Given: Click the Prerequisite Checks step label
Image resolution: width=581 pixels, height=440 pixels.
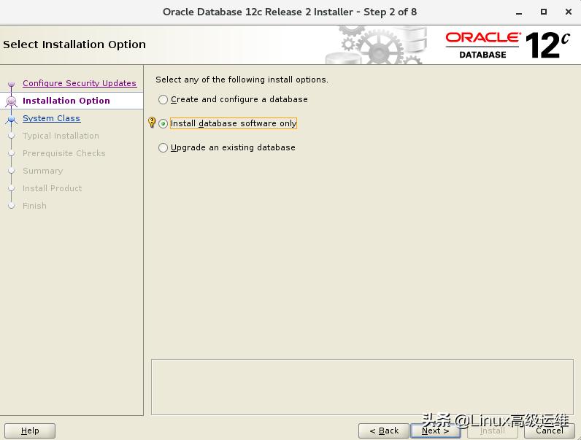Looking at the screenshot, I should (x=64, y=153).
